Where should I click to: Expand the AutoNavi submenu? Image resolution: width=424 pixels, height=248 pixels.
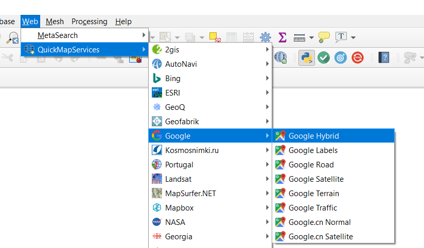(210, 64)
